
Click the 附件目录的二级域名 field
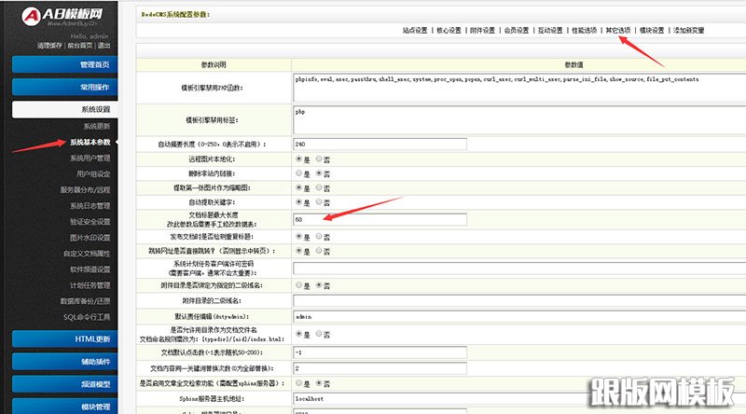coord(519,301)
